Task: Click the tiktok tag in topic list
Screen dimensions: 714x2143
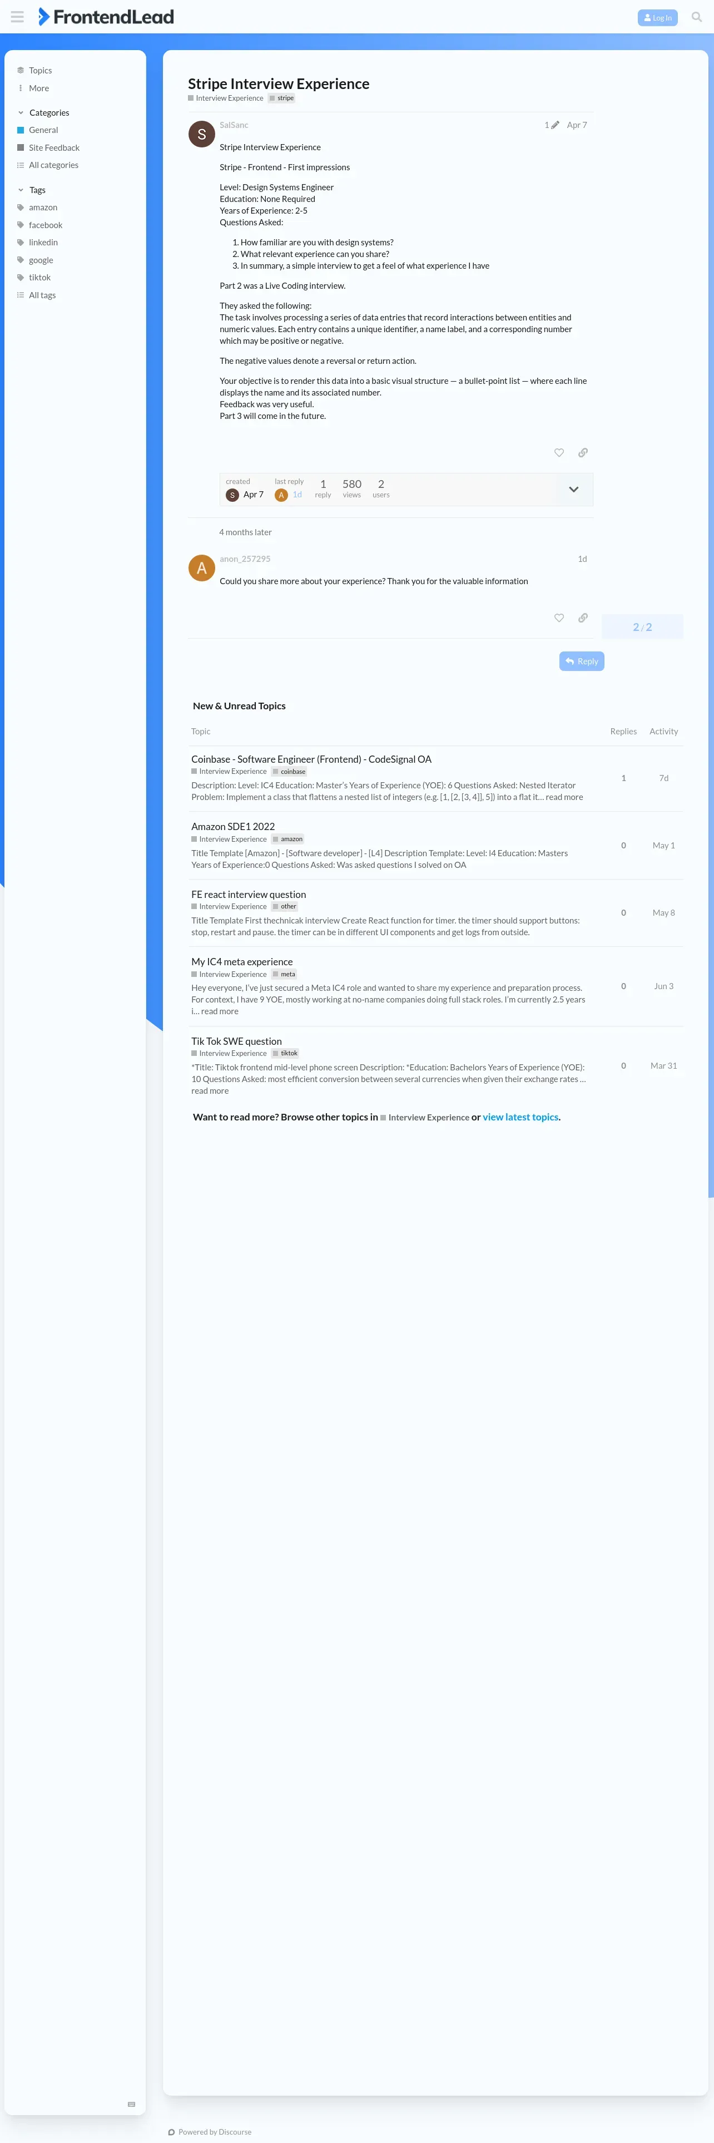Action: click(285, 1053)
